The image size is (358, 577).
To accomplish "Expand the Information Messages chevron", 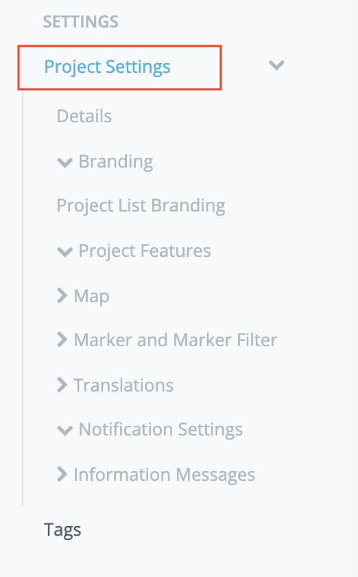I will pyautogui.click(x=62, y=475).
